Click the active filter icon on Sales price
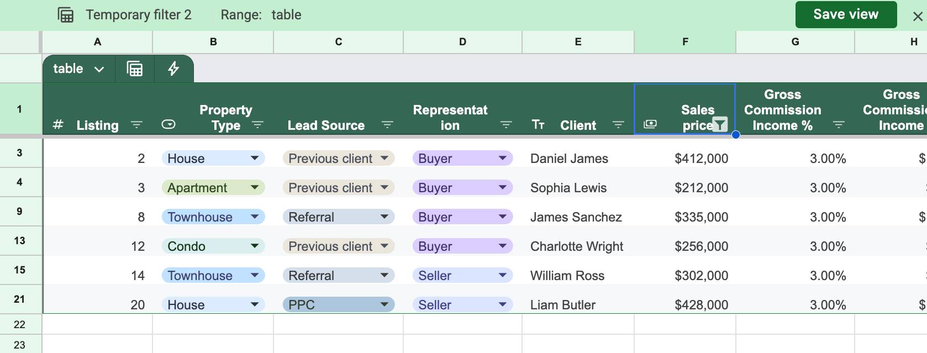 [x=720, y=125]
